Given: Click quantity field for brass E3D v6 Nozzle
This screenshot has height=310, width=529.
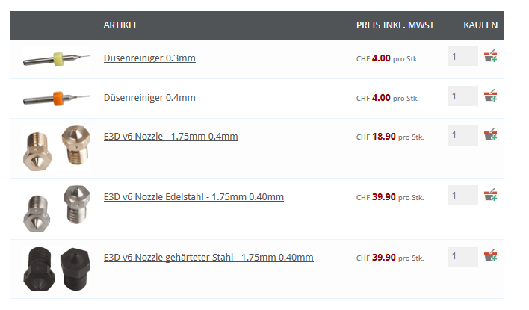Looking at the screenshot, I should pos(463,135).
